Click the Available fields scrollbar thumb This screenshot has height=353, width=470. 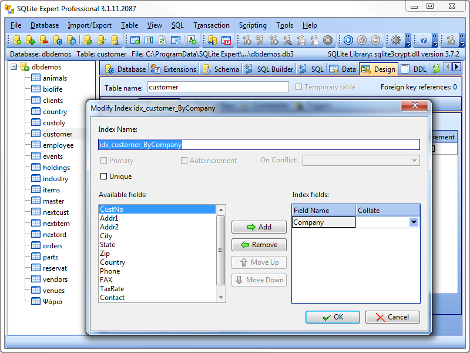click(x=221, y=249)
